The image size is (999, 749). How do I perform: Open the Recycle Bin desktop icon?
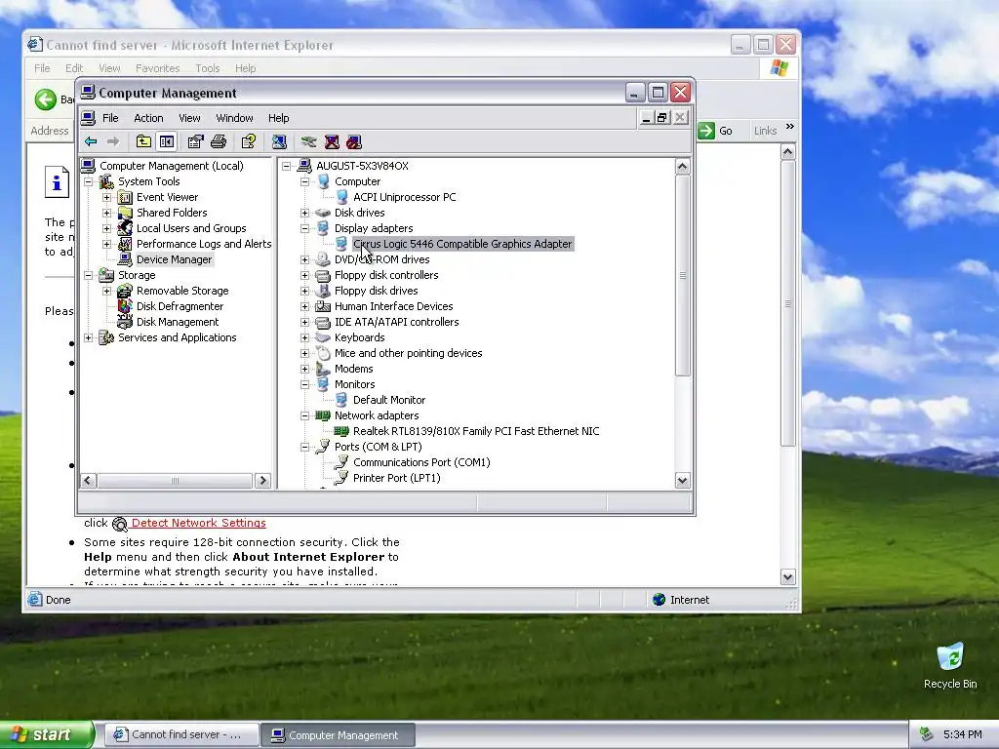tap(950, 657)
